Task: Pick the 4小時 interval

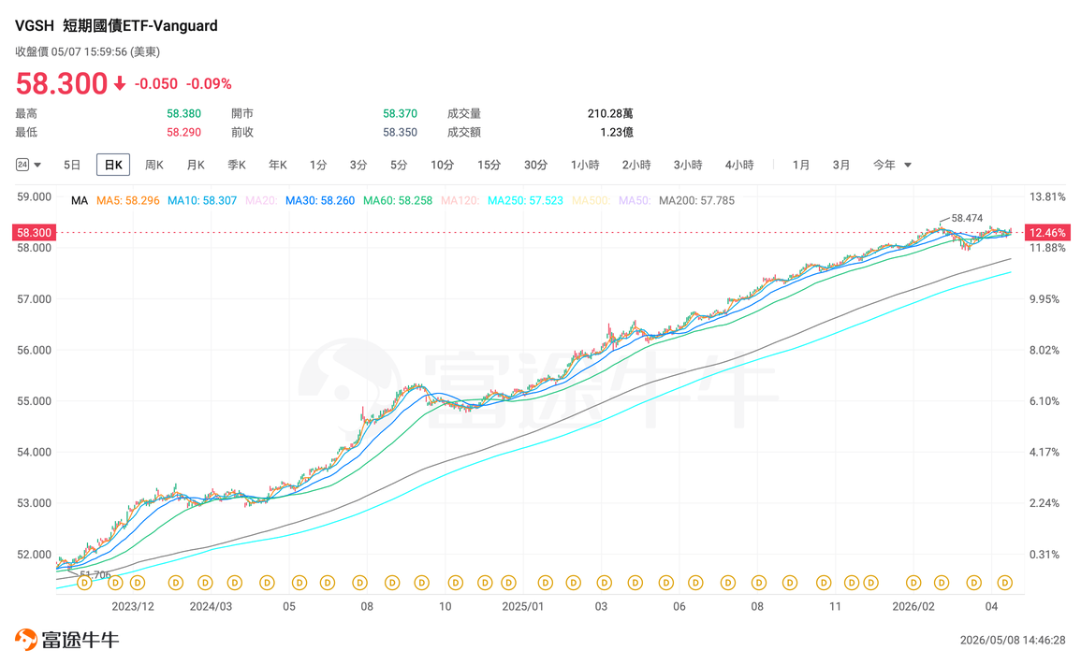Action: 739,165
